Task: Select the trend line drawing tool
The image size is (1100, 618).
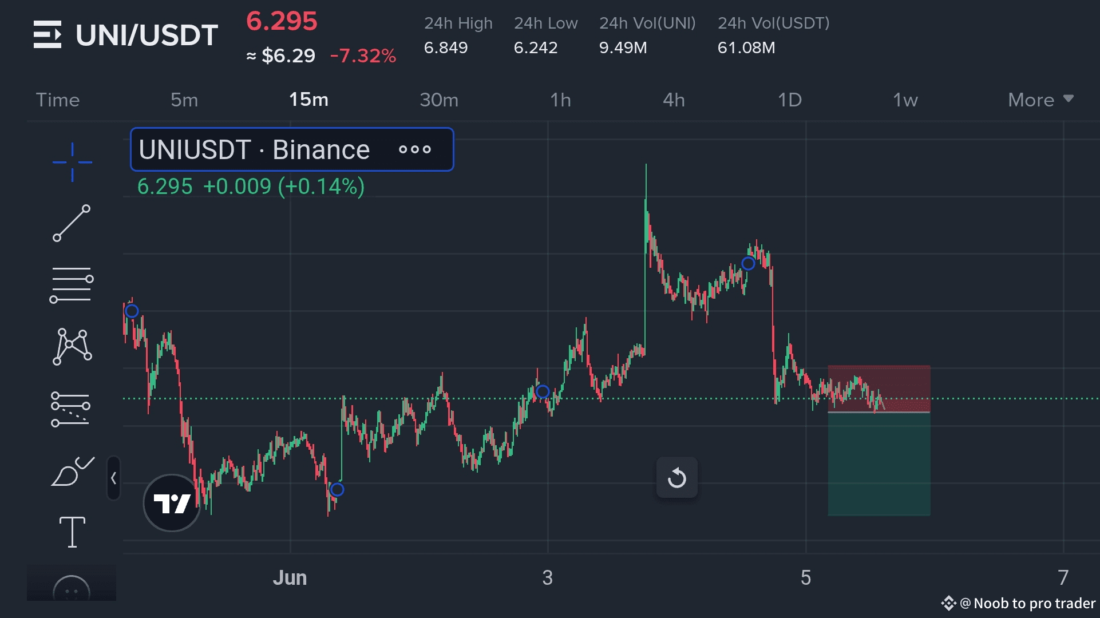Action: click(x=72, y=223)
